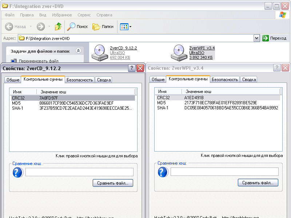Viewport: 291px width, 218px height.
Task: Select Контрольные суммы tab in ZverWPI properties
Action: [x=188, y=79]
